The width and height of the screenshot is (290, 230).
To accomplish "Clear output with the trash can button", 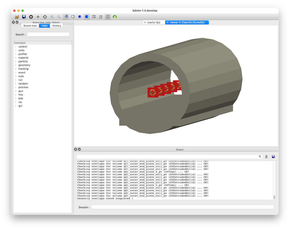I will pyautogui.click(x=266, y=157).
